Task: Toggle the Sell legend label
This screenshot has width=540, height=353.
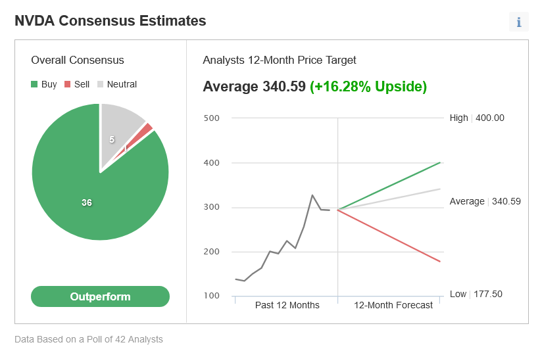Action: 82,84
